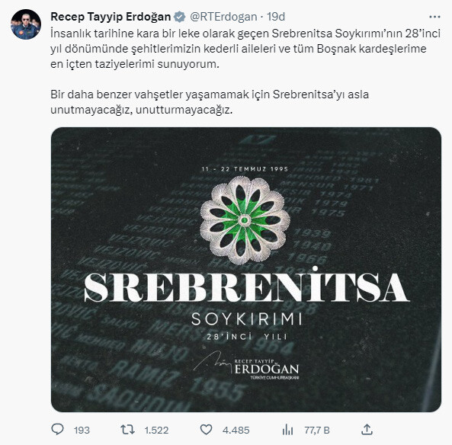Click the SREBRENİTSA headline in the image
452x445 pixels.
246,285
